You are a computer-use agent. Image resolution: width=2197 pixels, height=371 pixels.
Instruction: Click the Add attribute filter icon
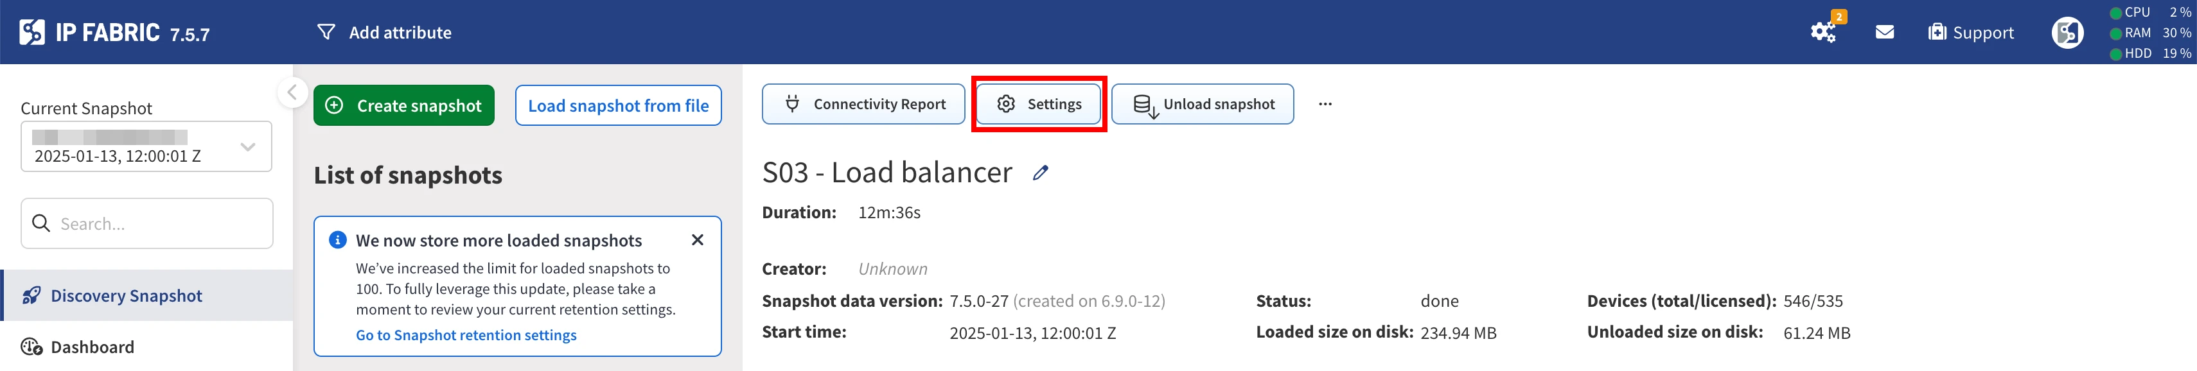pyautogui.click(x=326, y=32)
